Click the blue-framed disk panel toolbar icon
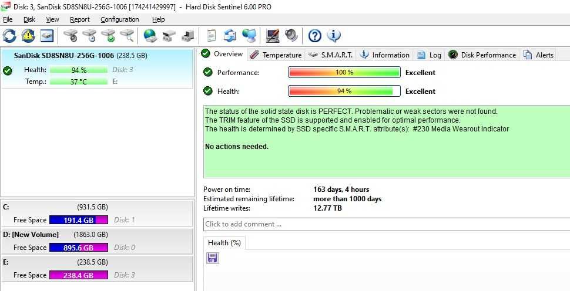 47,36
